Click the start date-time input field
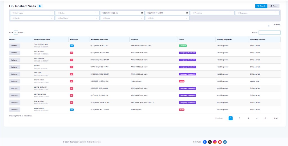Image resolution: width=288 pixels, height=146 pixels. (122, 13)
